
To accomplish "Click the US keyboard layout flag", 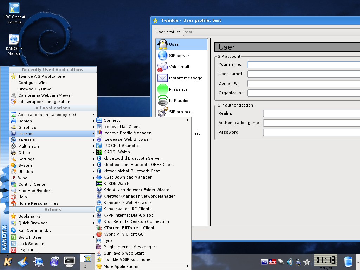I will click(272, 262).
